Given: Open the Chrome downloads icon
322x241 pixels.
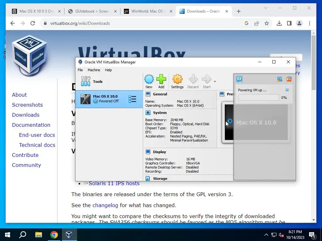Looking at the screenshot, I should pos(279,23).
